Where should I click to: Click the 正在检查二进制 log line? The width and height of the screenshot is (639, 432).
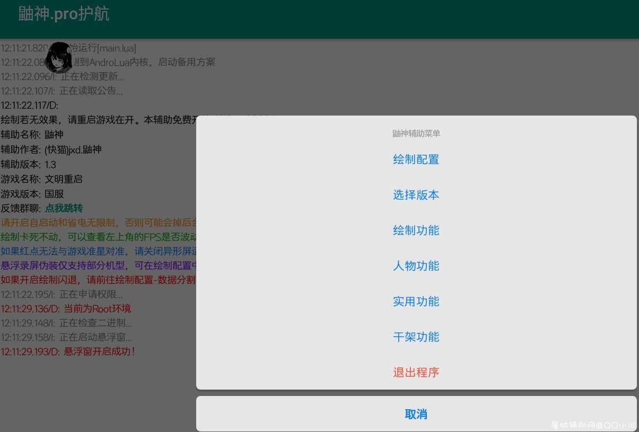pyautogui.click(x=67, y=323)
